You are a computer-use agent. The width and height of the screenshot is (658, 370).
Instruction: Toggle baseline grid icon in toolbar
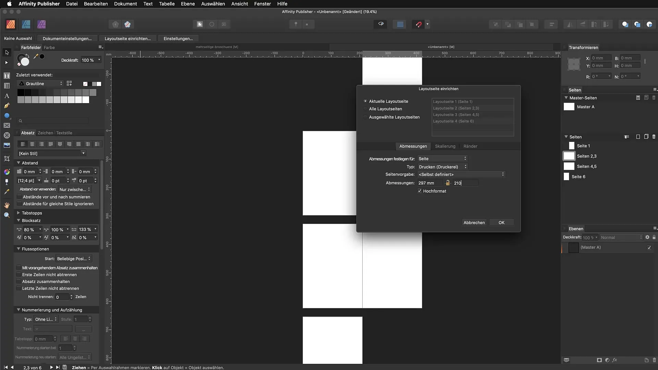click(x=400, y=24)
